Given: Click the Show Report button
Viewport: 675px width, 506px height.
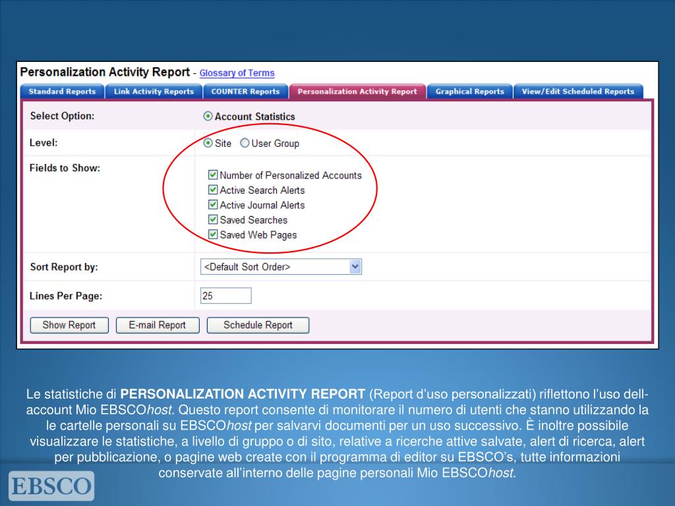Looking at the screenshot, I should pos(69,325).
